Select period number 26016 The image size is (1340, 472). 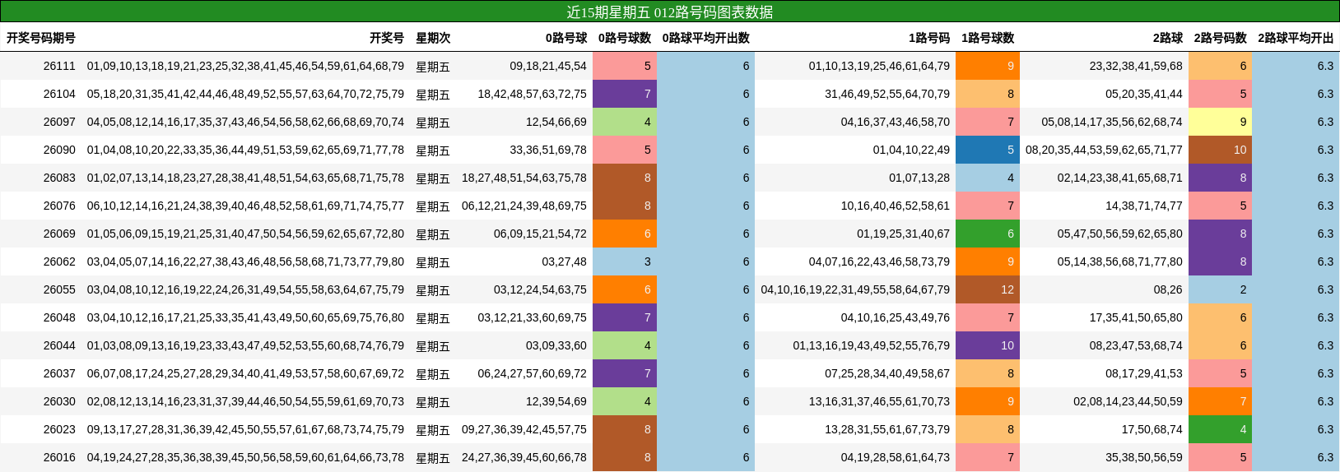tap(59, 457)
